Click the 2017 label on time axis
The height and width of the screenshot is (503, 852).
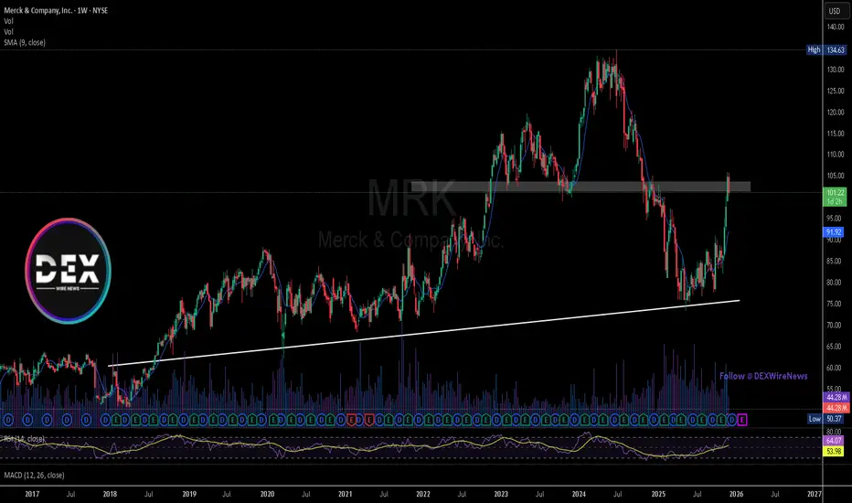click(x=32, y=494)
